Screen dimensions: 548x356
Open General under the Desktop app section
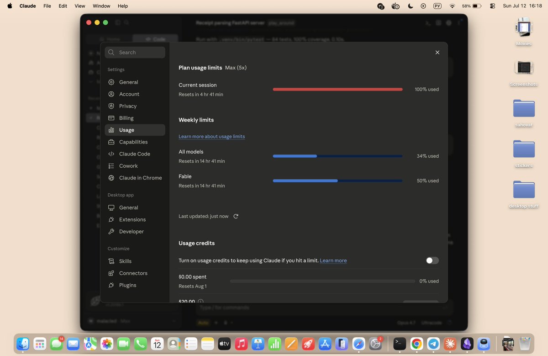pos(135,207)
